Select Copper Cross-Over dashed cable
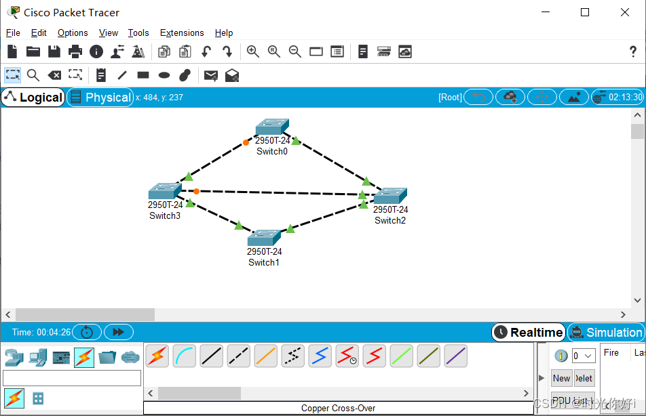 point(239,356)
